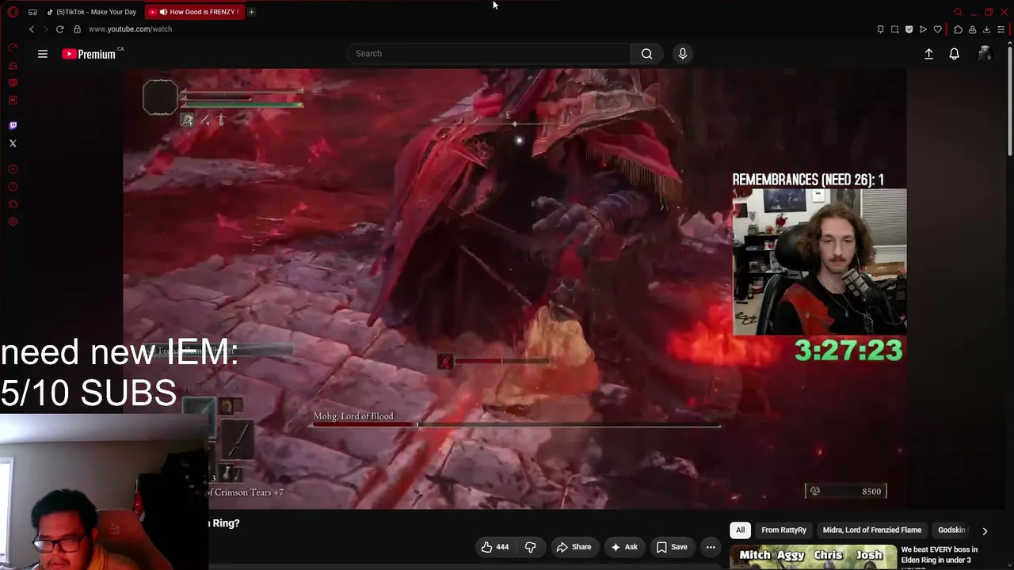Open Twitch in the sidebar

point(13,126)
